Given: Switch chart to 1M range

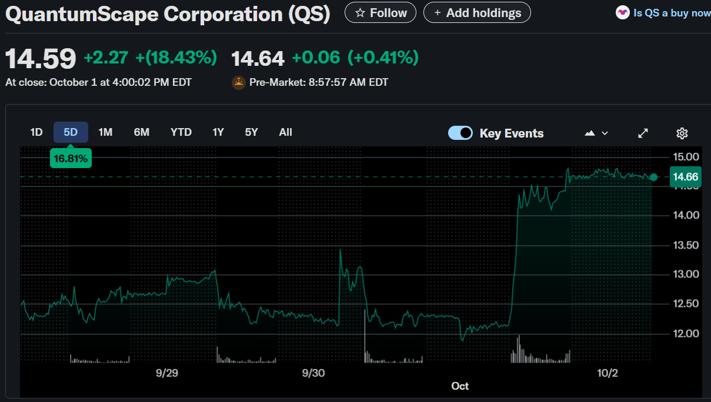Looking at the screenshot, I should click(x=105, y=132).
